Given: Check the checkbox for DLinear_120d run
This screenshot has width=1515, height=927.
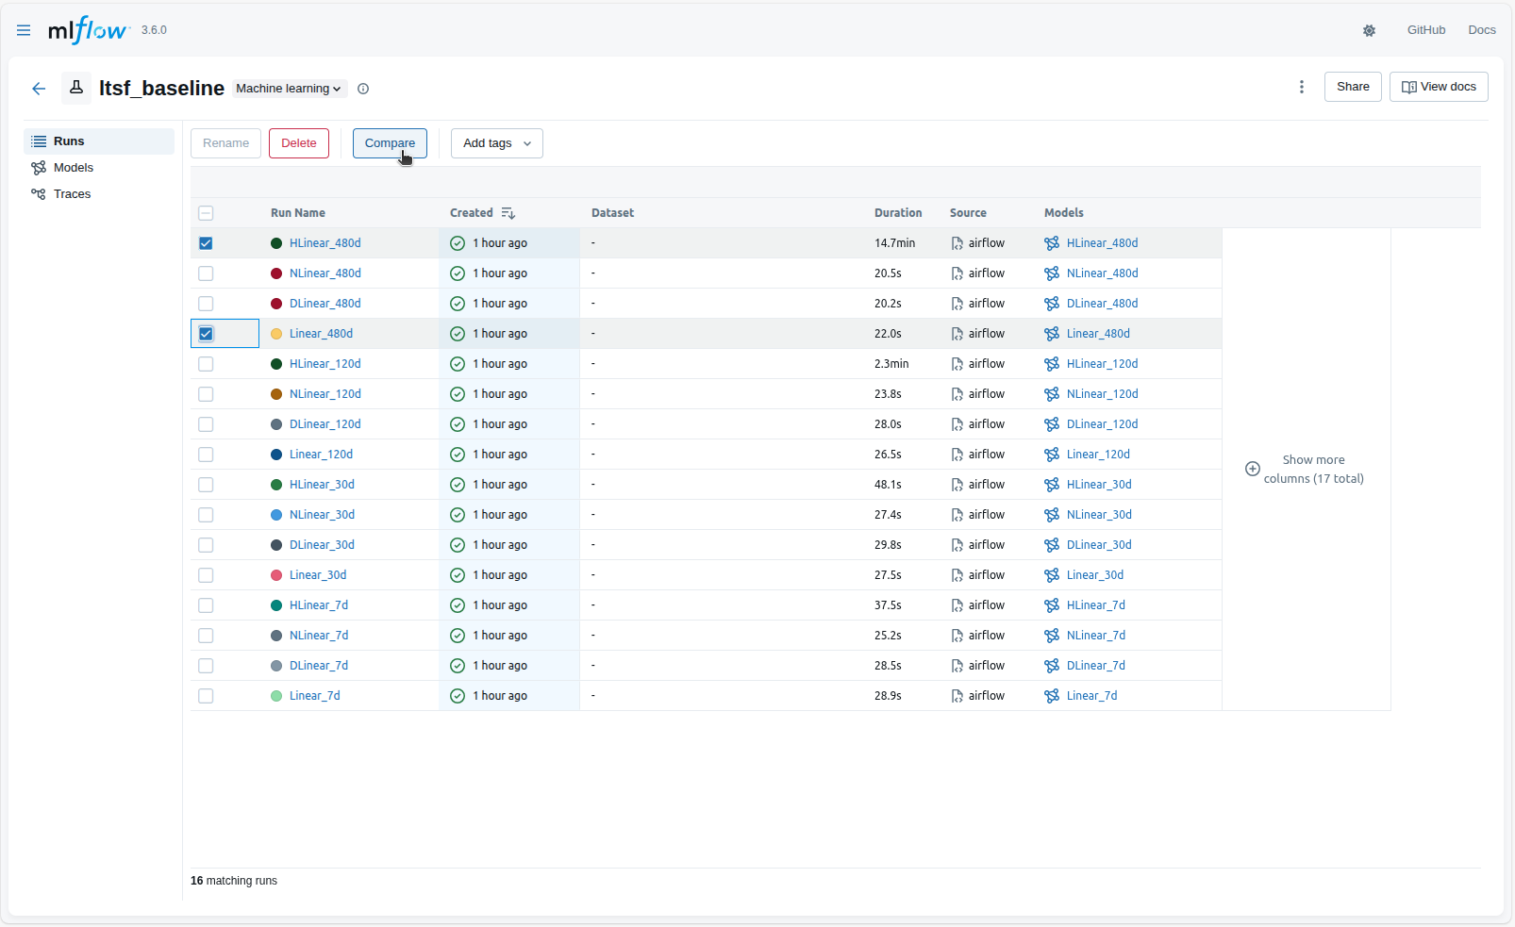Looking at the screenshot, I should [x=206, y=423].
